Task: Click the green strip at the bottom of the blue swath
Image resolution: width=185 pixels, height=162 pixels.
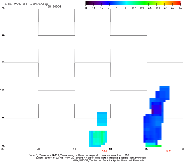Action: point(153,146)
